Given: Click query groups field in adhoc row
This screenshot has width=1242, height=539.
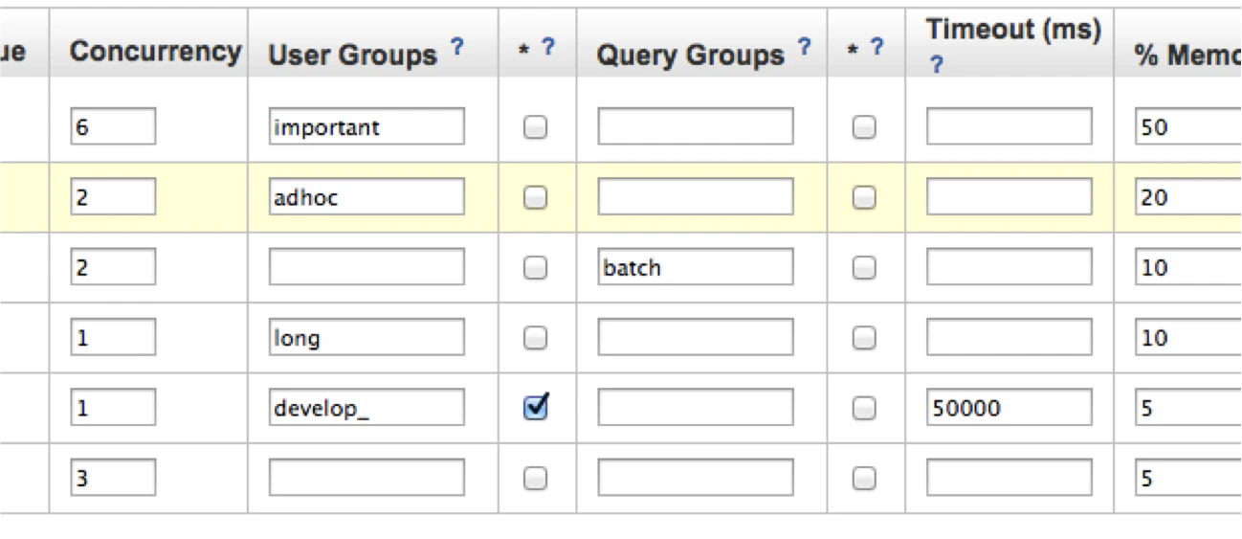Looking at the screenshot, I should 696,197.
